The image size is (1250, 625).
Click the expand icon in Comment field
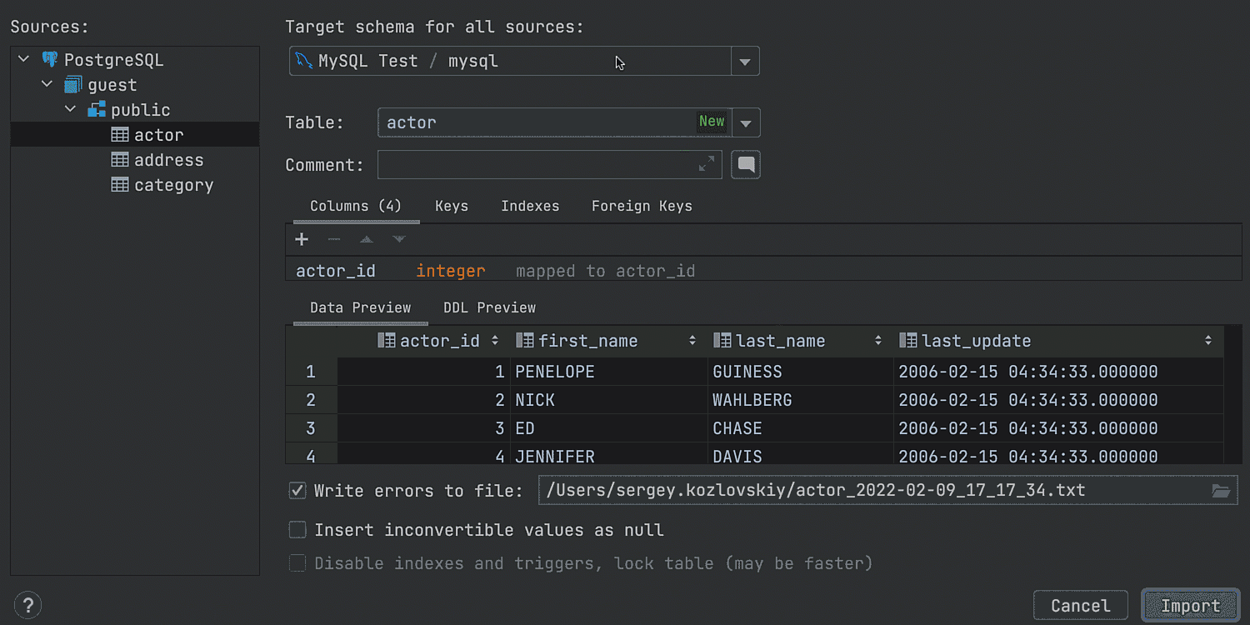[707, 165]
